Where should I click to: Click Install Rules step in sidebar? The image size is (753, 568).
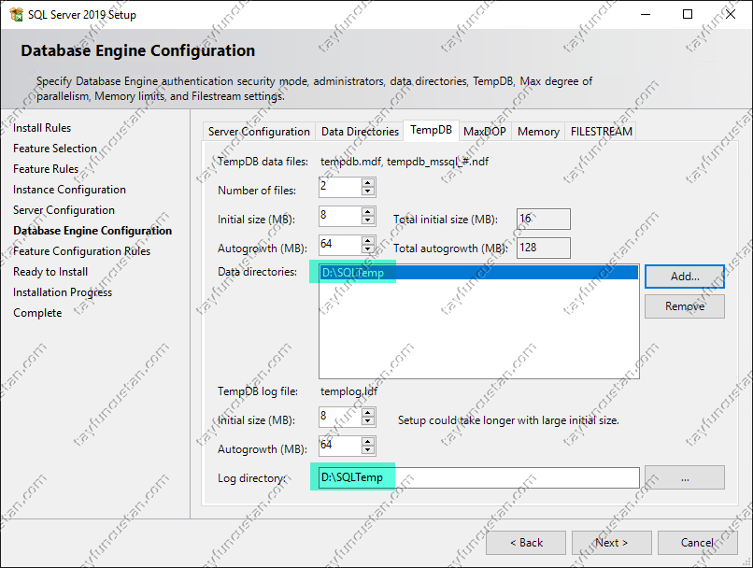click(42, 128)
